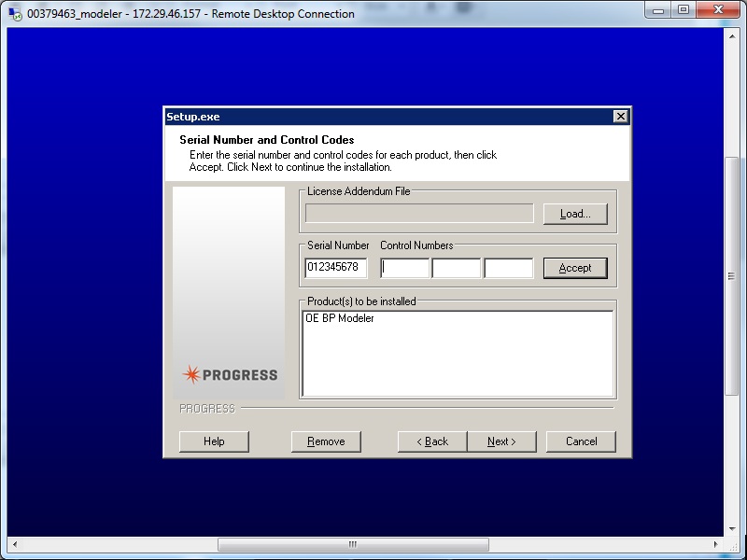Click the first Control Numbers box
Screen dimensions: 747x560
point(405,268)
